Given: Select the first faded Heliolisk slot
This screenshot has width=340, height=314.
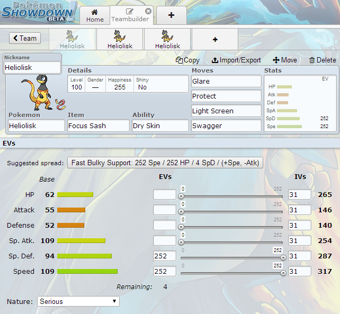Looking at the screenshot, I should [x=72, y=40].
